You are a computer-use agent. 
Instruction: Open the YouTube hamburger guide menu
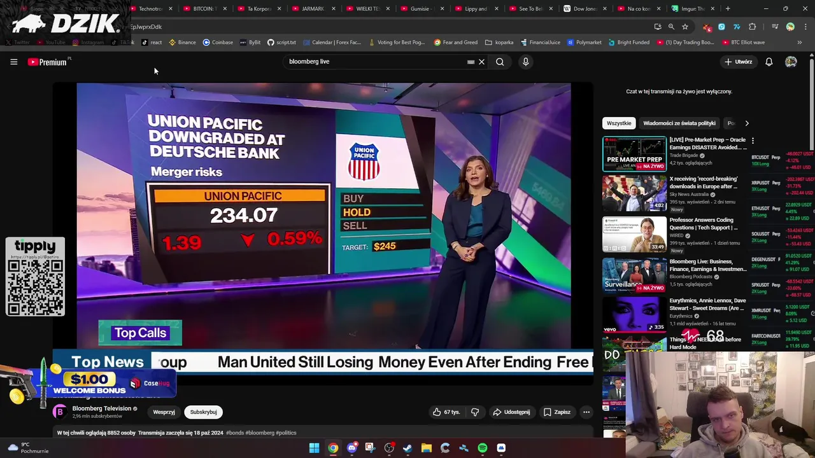point(13,62)
